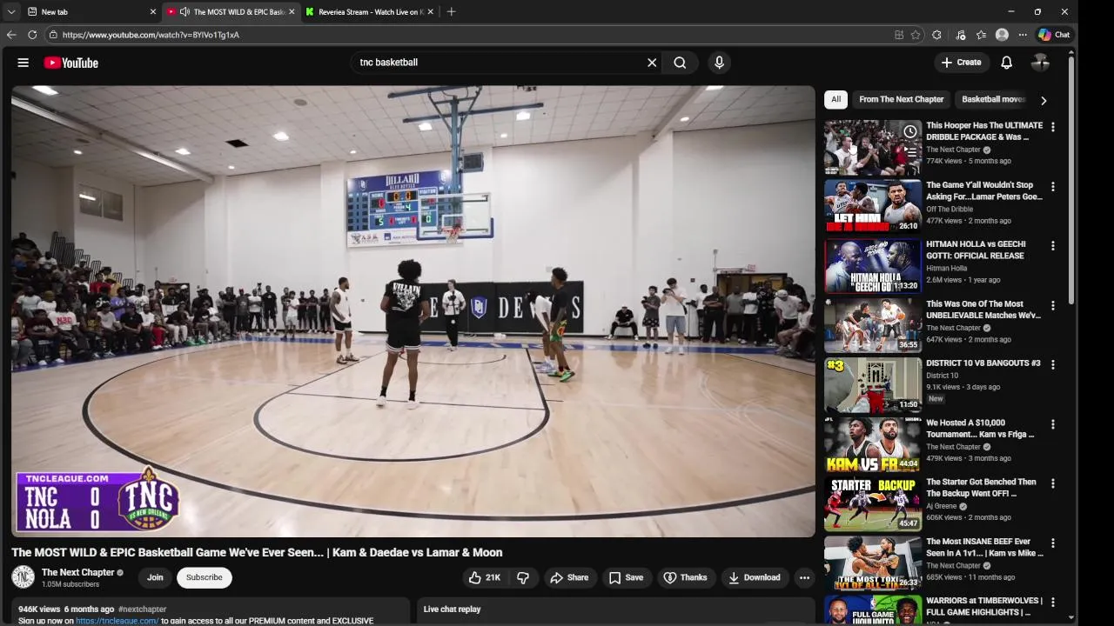Add dribble package video to Watch later
The height and width of the screenshot is (626, 1114).
(909, 131)
